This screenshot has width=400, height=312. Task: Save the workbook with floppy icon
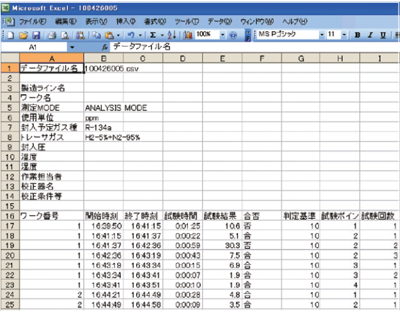point(37,35)
